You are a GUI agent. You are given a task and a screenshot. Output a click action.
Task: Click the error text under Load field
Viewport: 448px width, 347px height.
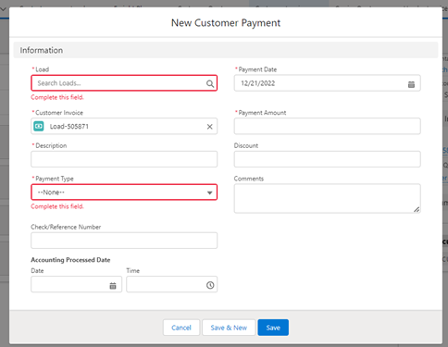(x=57, y=97)
